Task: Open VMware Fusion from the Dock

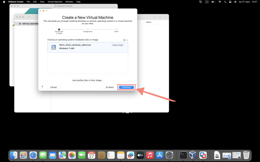Action: (x=203, y=155)
